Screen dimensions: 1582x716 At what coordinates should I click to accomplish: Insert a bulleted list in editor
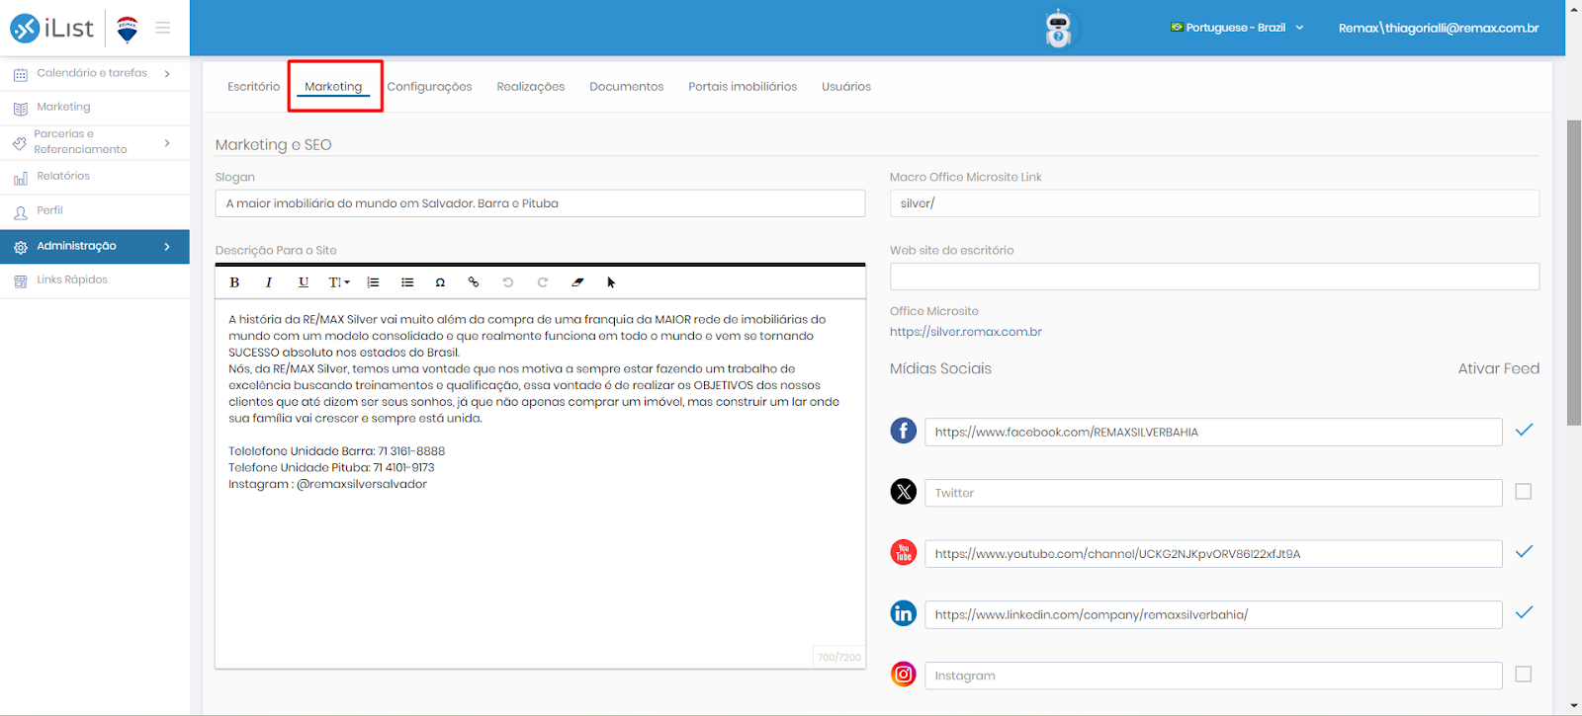pyautogui.click(x=407, y=282)
